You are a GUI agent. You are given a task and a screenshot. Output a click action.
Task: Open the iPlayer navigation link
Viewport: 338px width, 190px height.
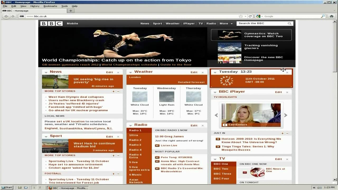pos(189,23)
